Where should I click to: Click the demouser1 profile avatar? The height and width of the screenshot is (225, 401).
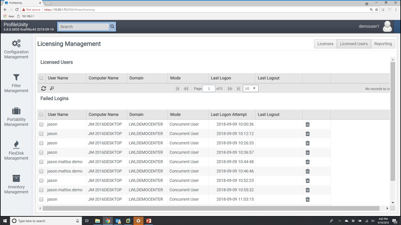(387, 26)
